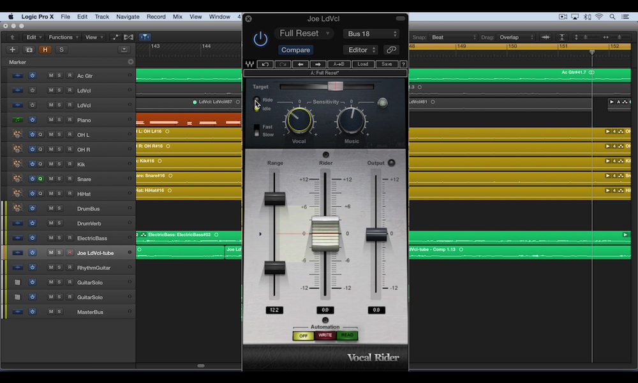Viewport: 638px width, 383px height.
Task: Open the Spotlight search magnifier
Action: click(612, 17)
